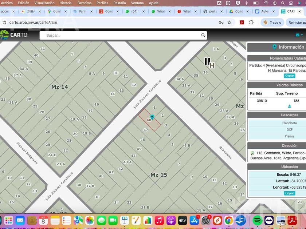Open the Historial menu
The height and width of the screenshot is (229, 306).
pos(66,3)
